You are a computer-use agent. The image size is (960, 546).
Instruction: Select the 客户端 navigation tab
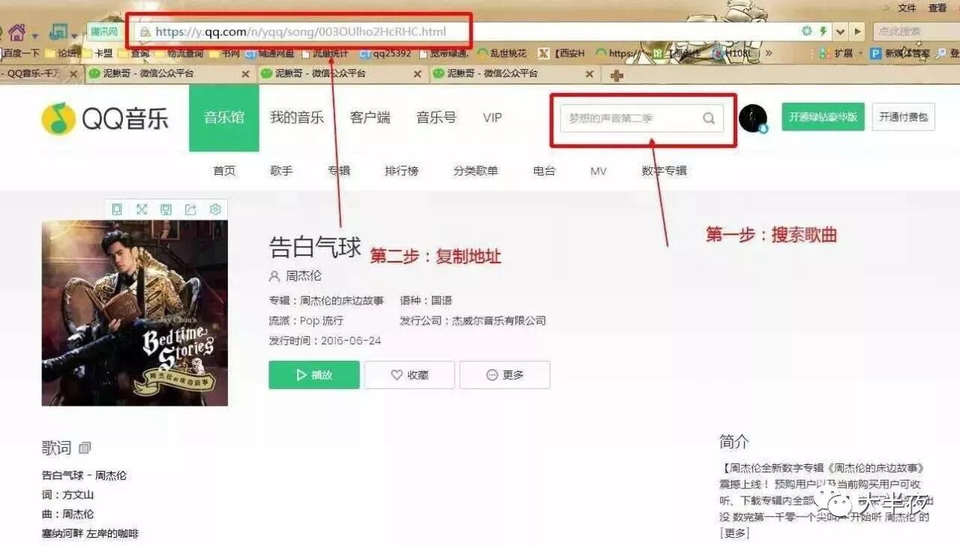pos(370,118)
